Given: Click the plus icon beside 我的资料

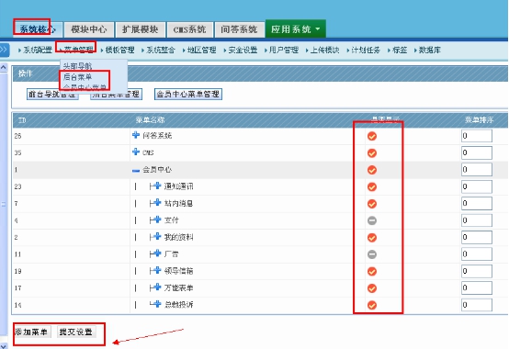Looking at the screenshot, I should pyautogui.click(x=157, y=236).
